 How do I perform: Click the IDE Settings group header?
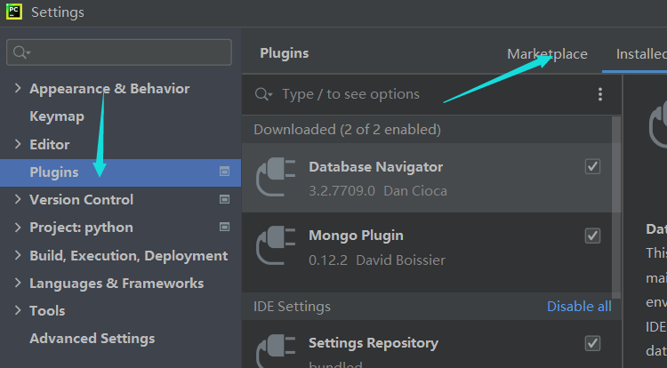pos(292,307)
